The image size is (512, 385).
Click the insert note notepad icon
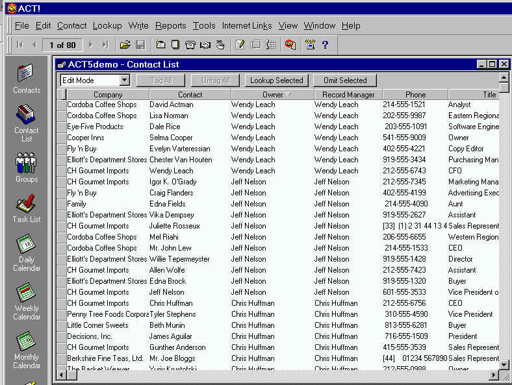pos(175,45)
